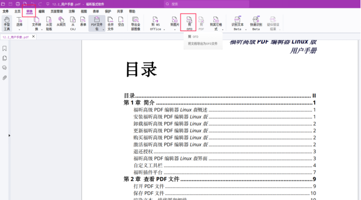Expand the 到其它格式 dropdown arrow

[223, 30]
